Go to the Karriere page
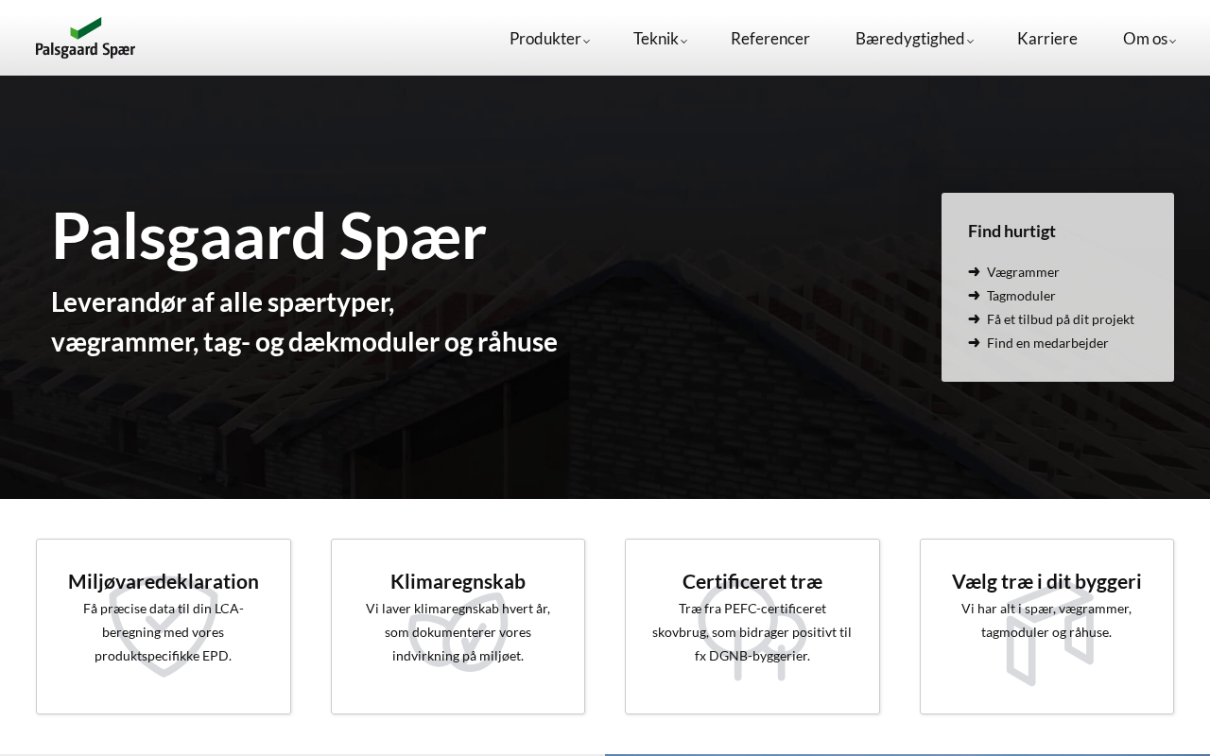The image size is (1210, 756). click(1047, 39)
